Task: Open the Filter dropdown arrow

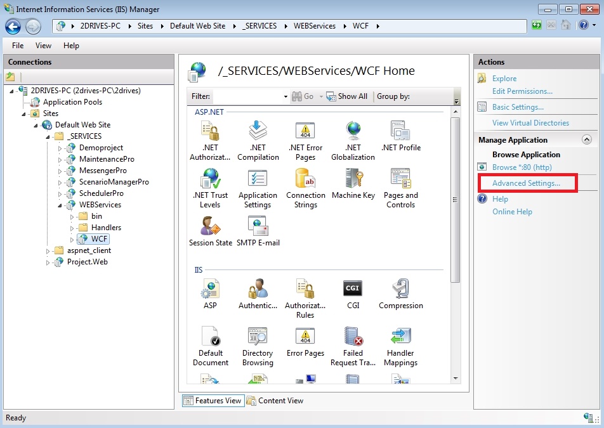Action: pos(286,96)
